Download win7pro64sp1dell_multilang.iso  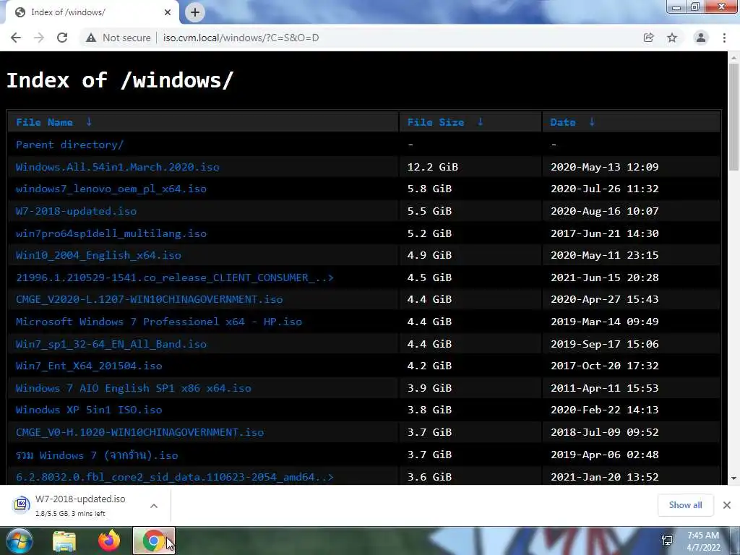point(111,233)
